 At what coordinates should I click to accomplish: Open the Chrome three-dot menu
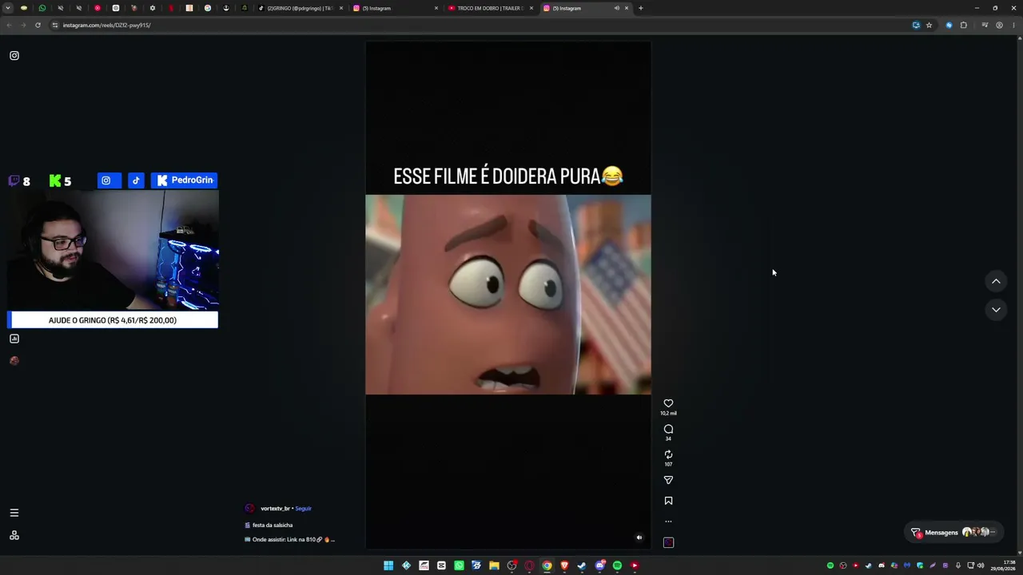(x=1013, y=25)
